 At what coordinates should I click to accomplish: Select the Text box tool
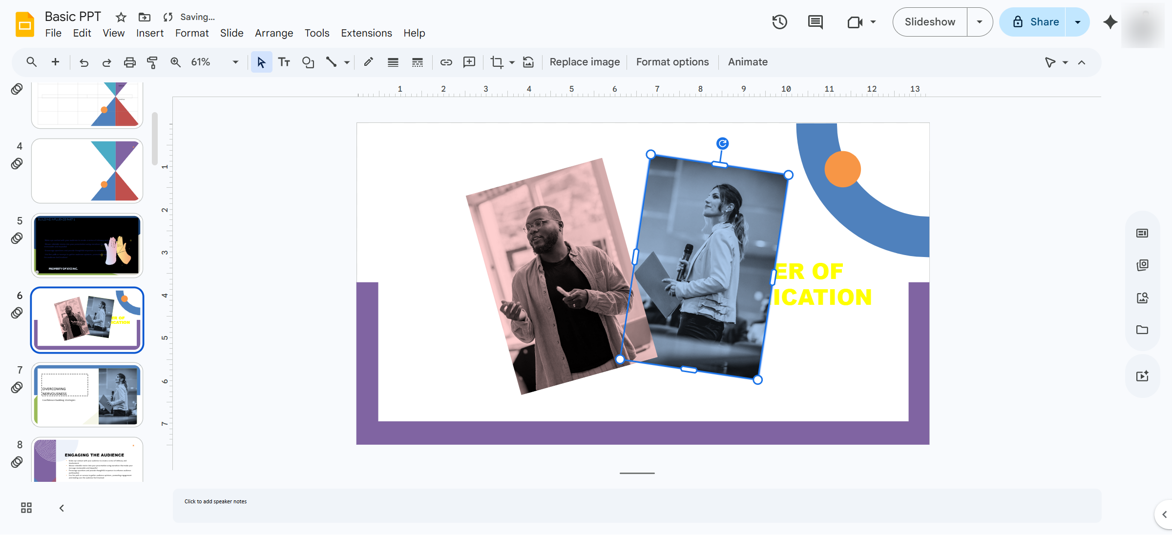tap(284, 62)
